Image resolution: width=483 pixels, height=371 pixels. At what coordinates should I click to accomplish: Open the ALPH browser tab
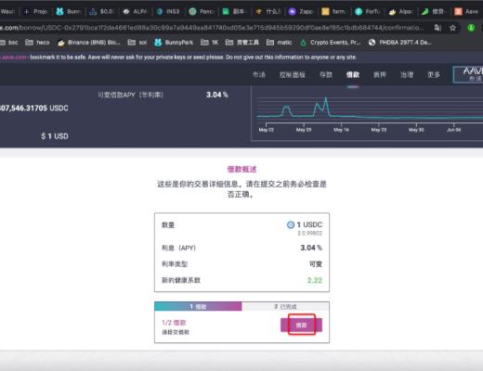[x=135, y=12]
